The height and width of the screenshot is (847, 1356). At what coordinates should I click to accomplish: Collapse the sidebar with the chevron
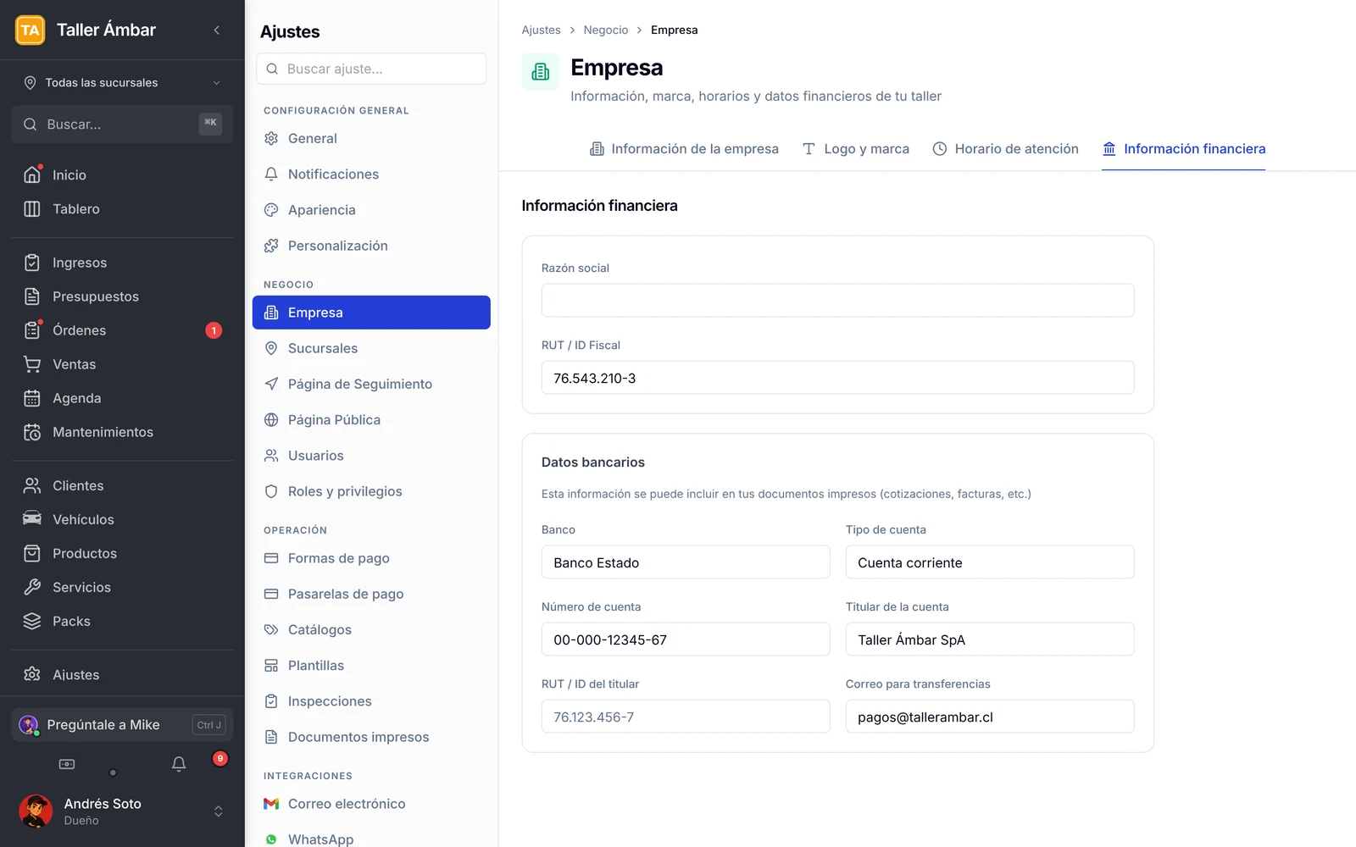coord(217,30)
